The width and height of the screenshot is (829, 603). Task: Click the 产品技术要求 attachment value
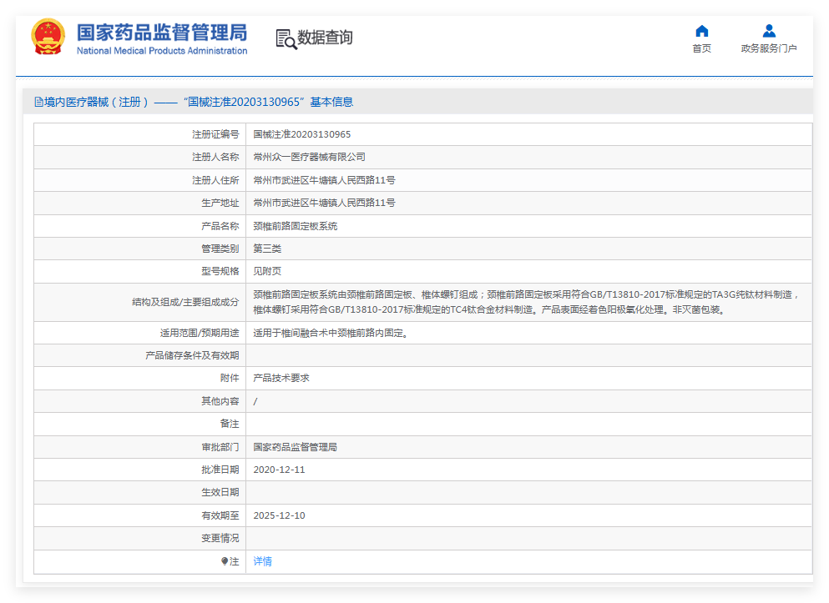(281, 378)
